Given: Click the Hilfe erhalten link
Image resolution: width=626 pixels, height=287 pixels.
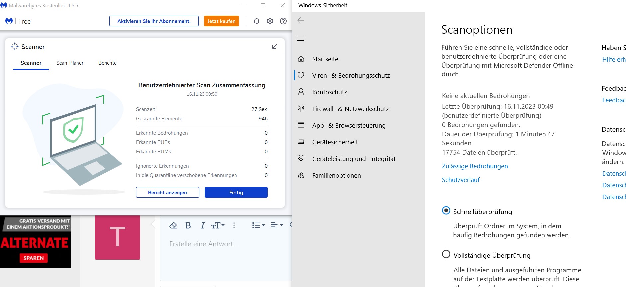Looking at the screenshot, I should point(614,59).
